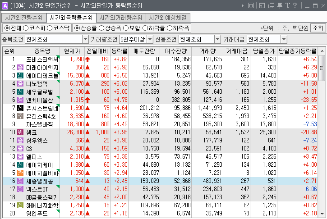Sort by the 등락률 column header
The width and height of the screenshot is (327, 219).
[119, 51]
